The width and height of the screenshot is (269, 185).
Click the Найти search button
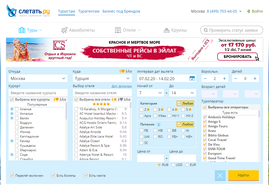(x=244, y=175)
